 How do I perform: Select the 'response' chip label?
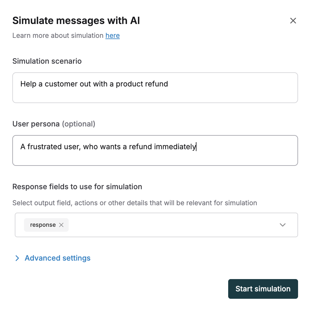pos(43,225)
